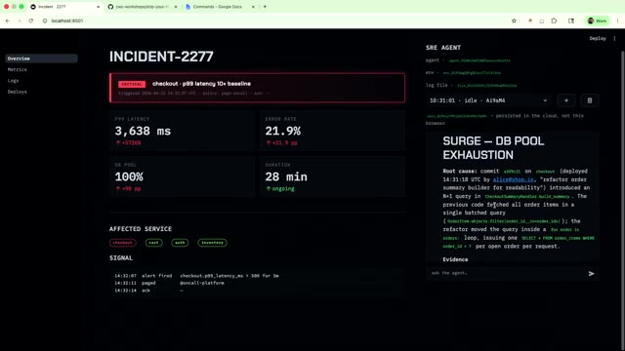625x351 pixels.
Task: Click the log file ID code value
Action: pyautogui.click(x=486, y=86)
